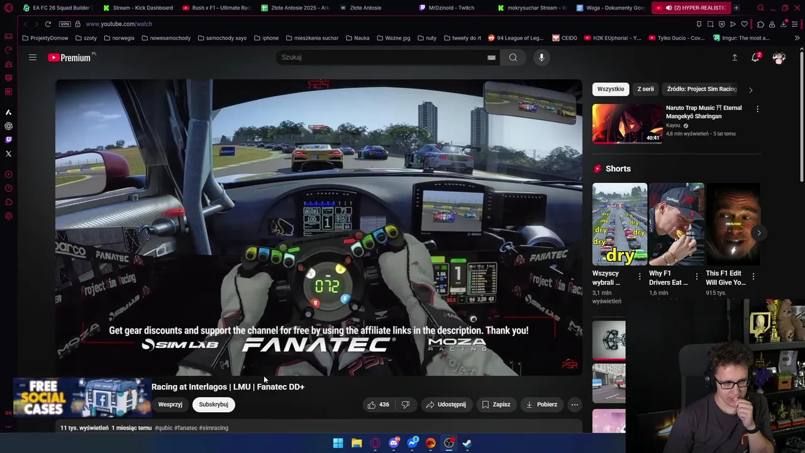The width and height of the screenshot is (805, 453).
Task: Like the video with 436 likes
Action: pyautogui.click(x=379, y=405)
